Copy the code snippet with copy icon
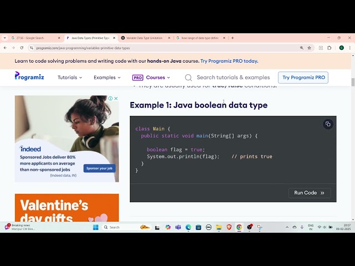The width and height of the screenshot is (355, 266). pyautogui.click(x=328, y=124)
